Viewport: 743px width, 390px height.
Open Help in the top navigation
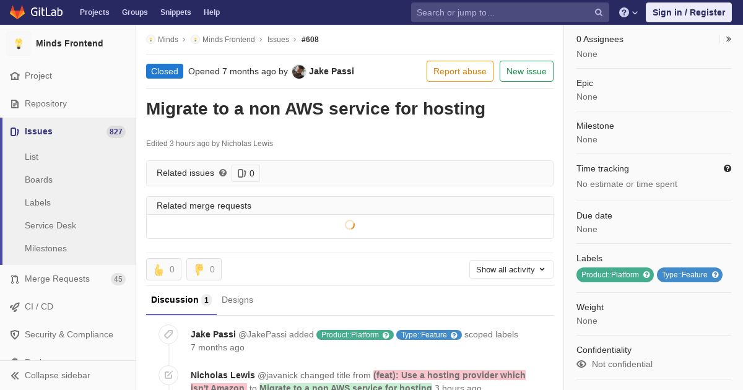(x=212, y=12)
